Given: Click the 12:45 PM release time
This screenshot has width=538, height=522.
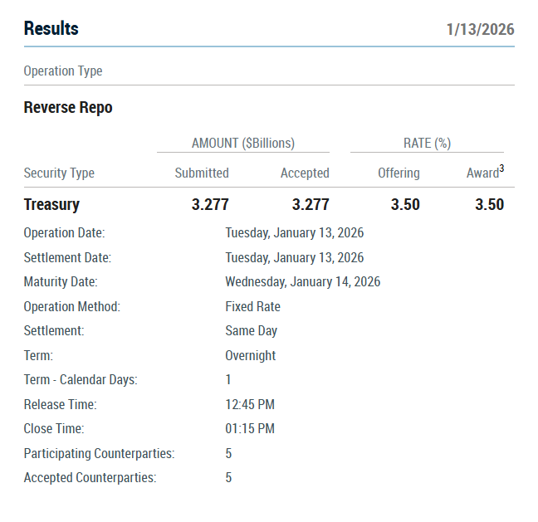Looking at the screenshot, I should 250,405.
